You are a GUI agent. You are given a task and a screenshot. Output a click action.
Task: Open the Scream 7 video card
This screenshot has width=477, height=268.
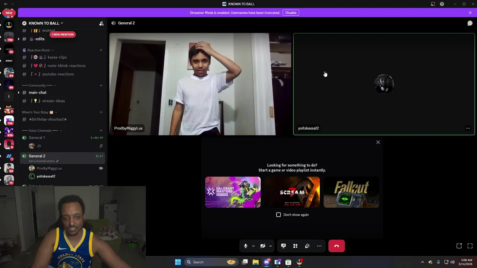pyautogui.click(x=292, y=192)
